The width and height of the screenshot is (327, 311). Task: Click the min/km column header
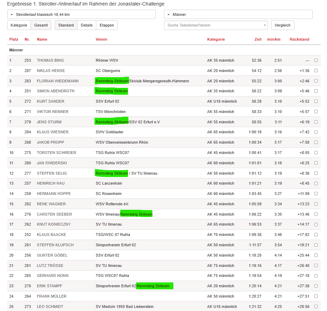coord(274,39)
